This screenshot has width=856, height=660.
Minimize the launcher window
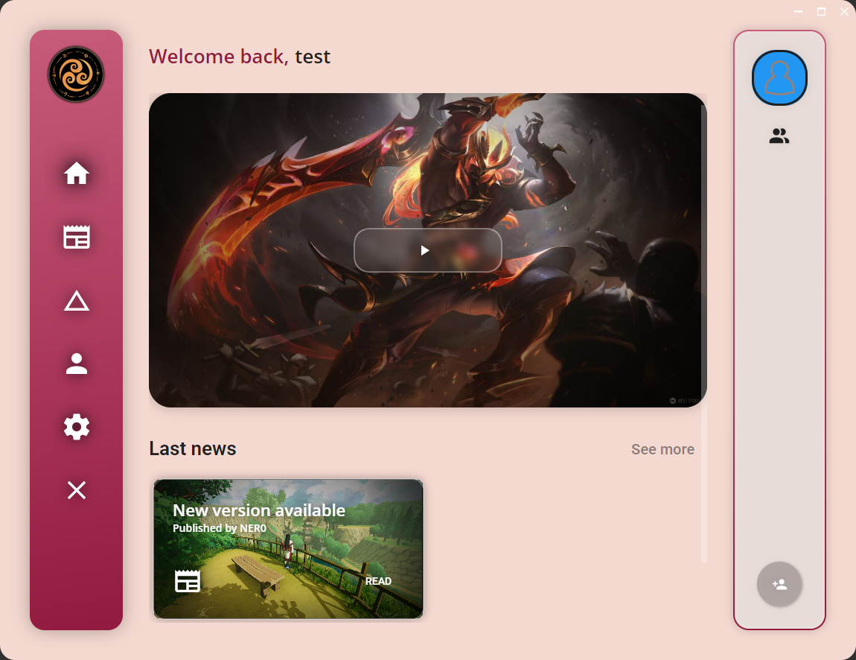click(x=798, y=11)
